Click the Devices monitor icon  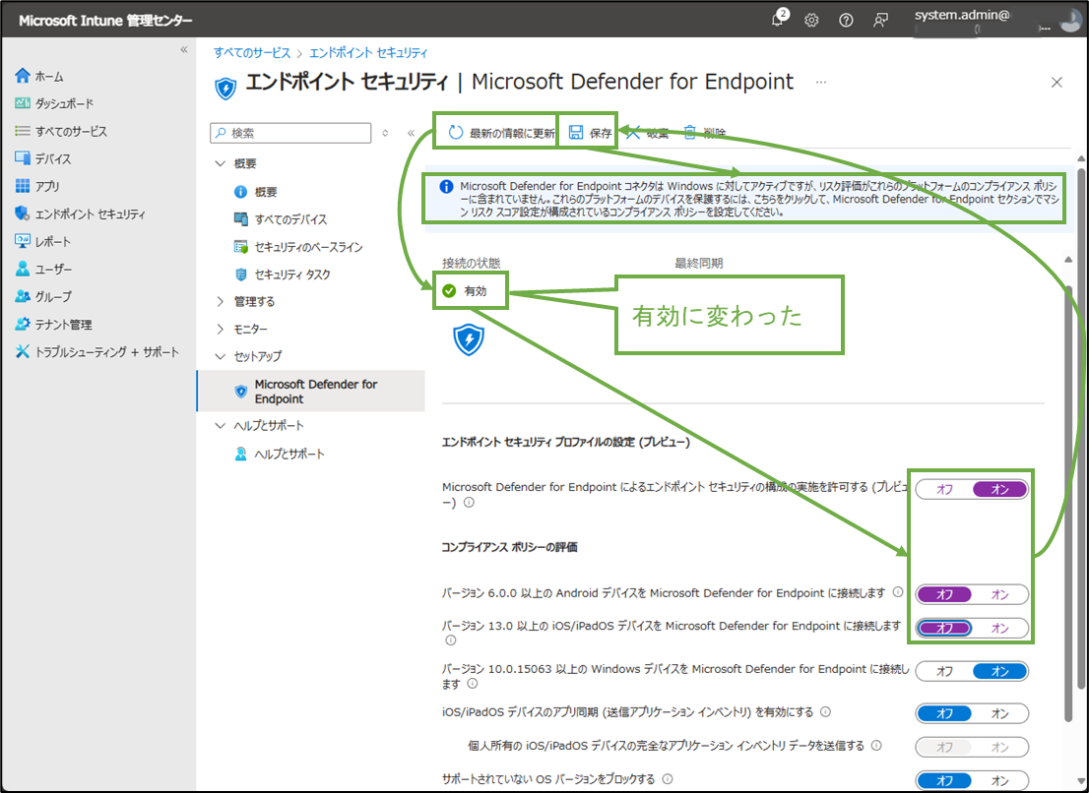(x=23, y=158)
